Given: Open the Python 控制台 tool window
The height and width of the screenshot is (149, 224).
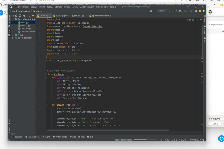Looking at the screenshot, I should click(60, 137).
